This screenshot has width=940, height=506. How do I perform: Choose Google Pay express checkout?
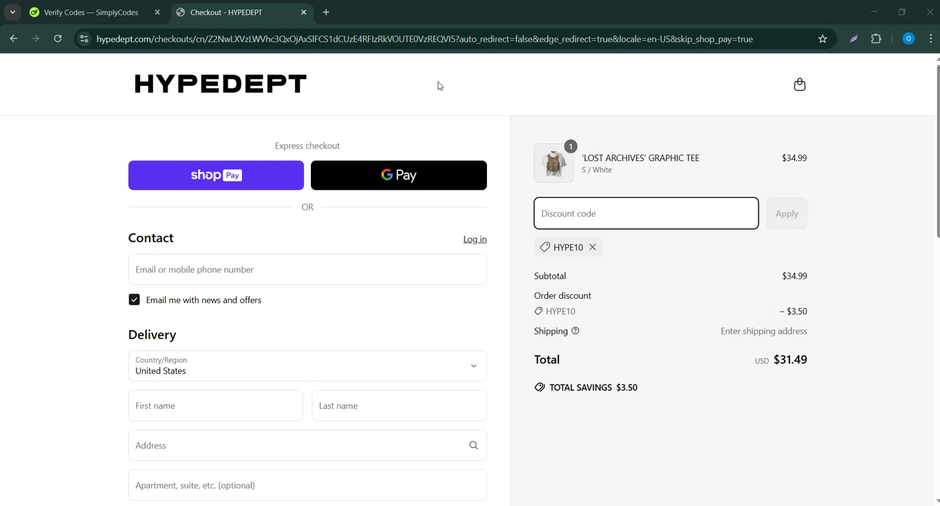click(399, 175)
